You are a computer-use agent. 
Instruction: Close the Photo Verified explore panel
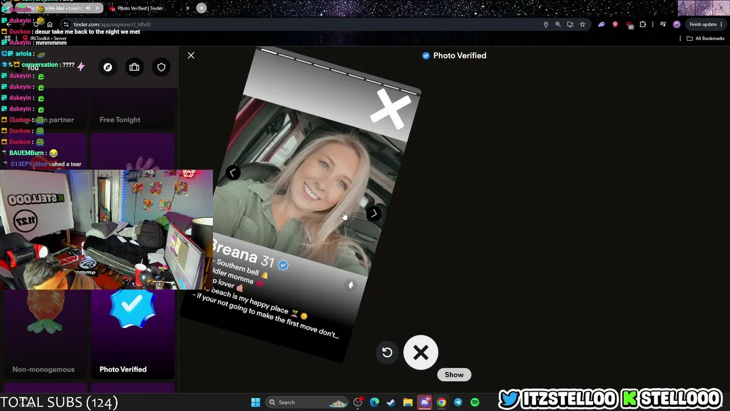[191, 55]
